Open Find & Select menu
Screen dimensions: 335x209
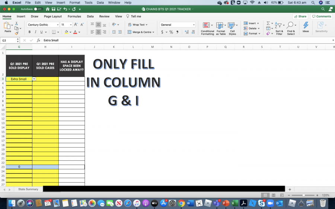point(291,29)
